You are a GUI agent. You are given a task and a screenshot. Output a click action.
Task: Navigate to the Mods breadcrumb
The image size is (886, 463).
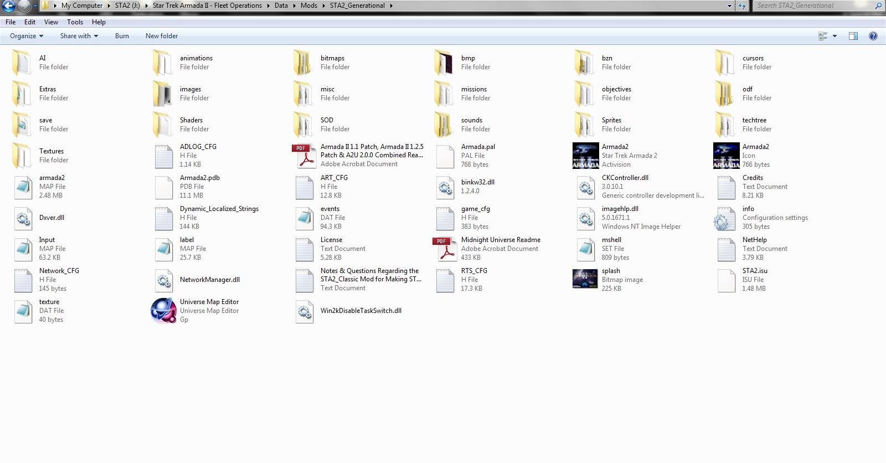pyautogui.click(x=309, y=6)
